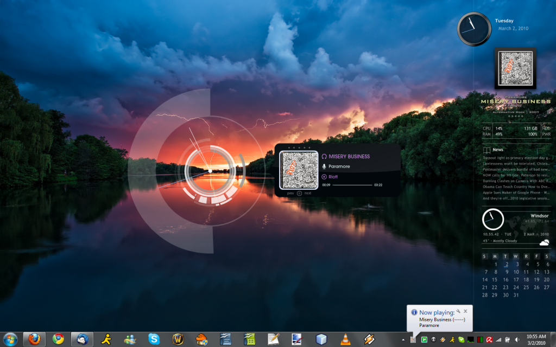Click the Mostly Cloudy weather icon
Screen dimensions: 556x347
[544, 242]
